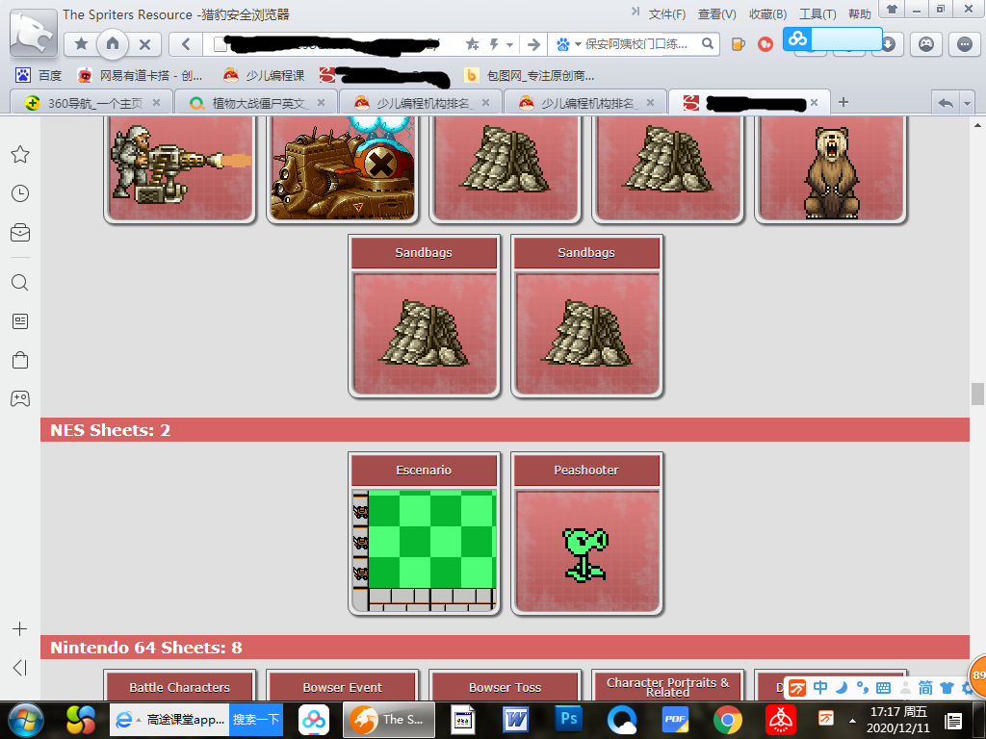Screen dimensions: 986x739
Task: Open the 百度 bookmark
Action: [39, 75]
